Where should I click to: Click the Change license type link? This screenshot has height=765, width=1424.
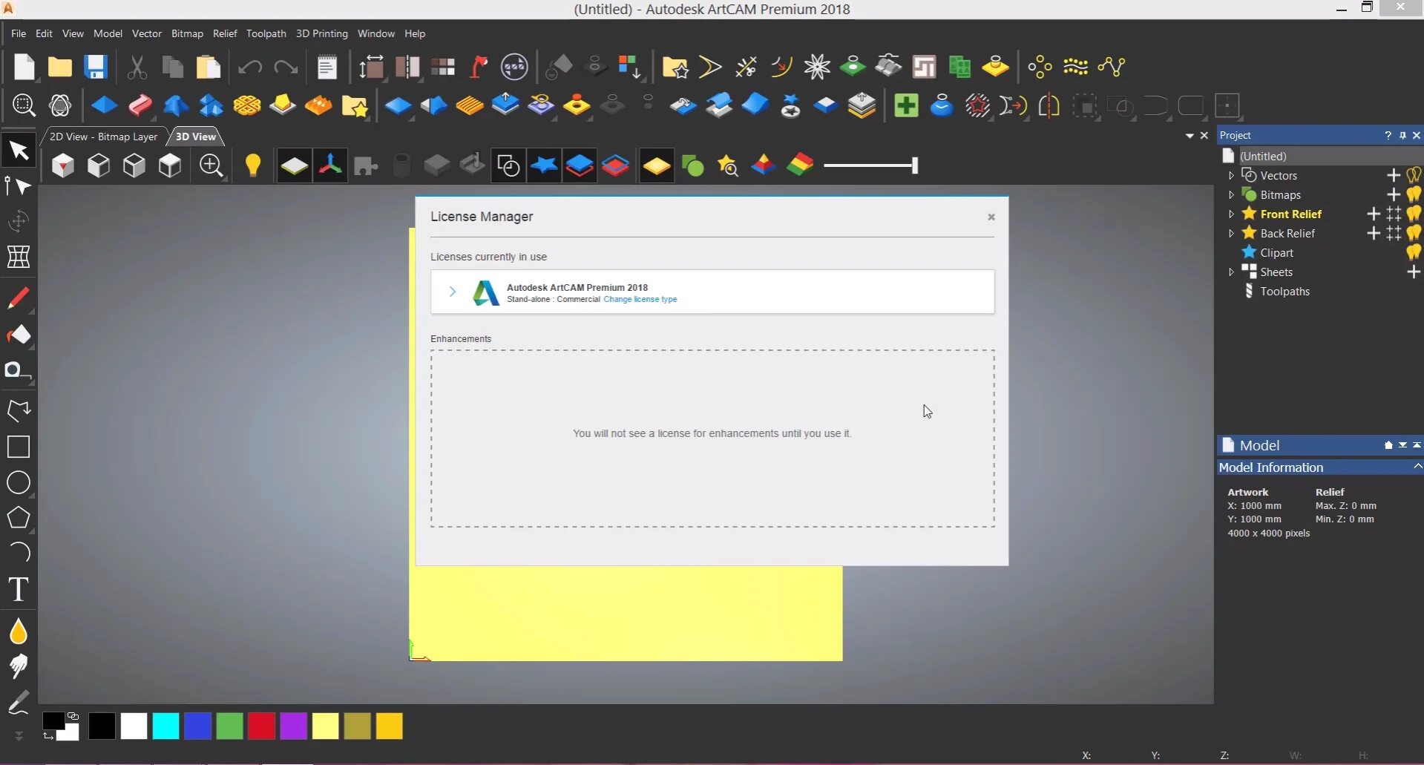point(640,299)
